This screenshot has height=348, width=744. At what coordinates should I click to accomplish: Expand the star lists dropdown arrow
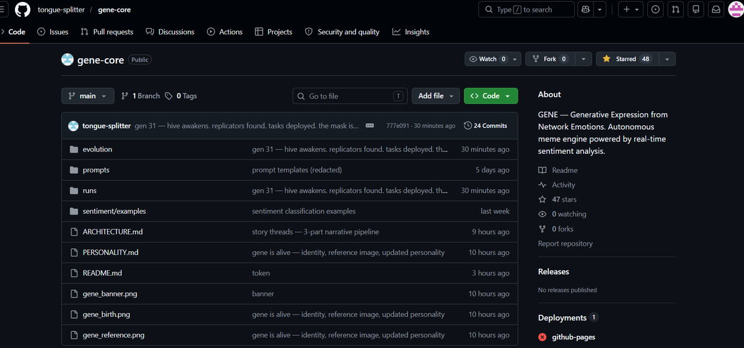666,59
